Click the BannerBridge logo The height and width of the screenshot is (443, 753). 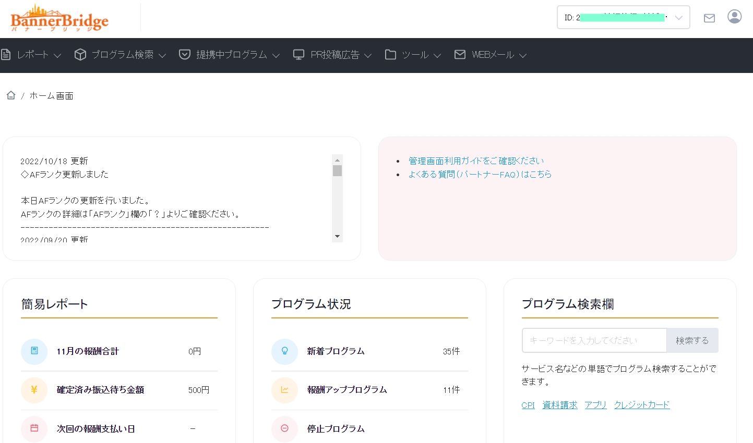tap(59, 18)
